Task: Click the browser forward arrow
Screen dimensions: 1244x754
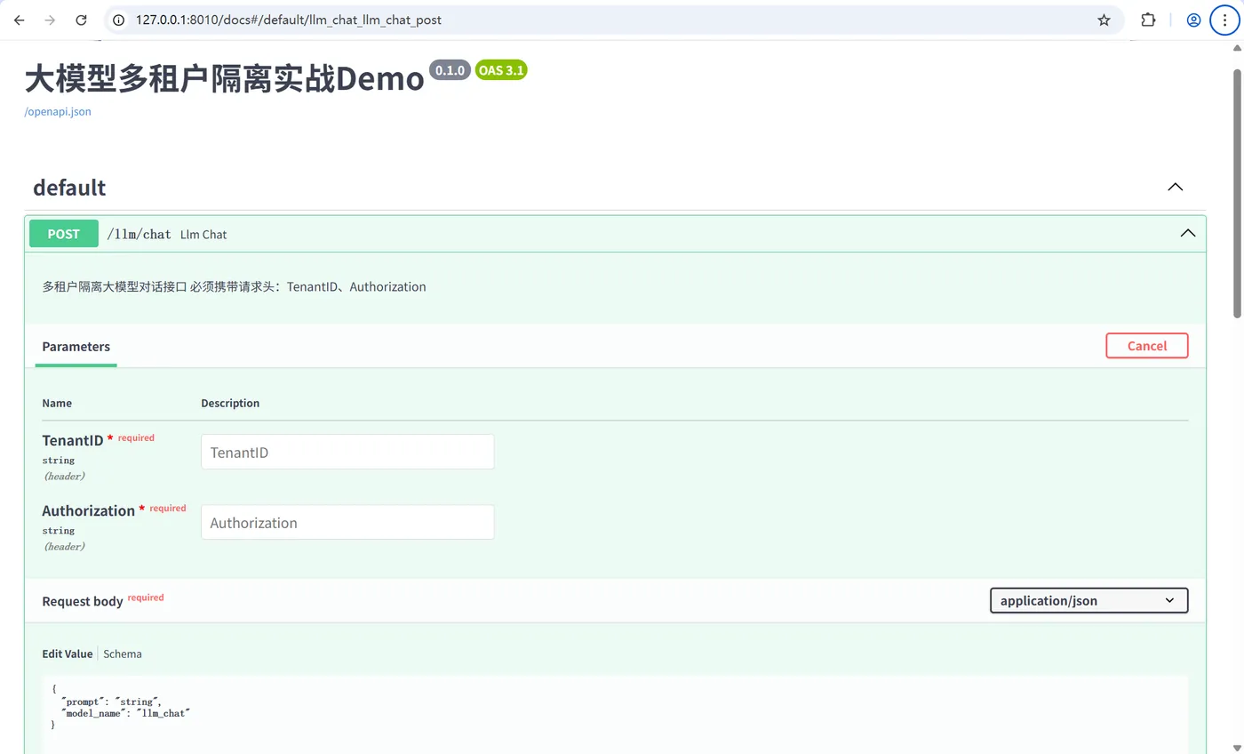Action: (51, 20)
